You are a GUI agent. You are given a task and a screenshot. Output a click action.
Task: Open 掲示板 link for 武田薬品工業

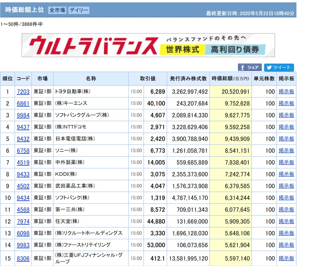click(x=286, y=186)
